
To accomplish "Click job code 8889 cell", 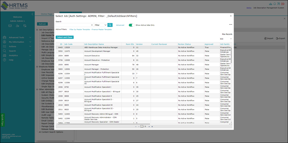I will 74,56.
